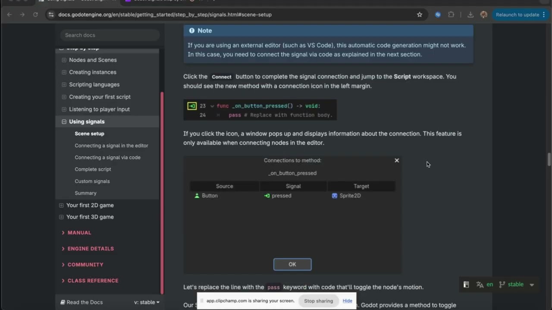The height and width of the screenshot is (310, 552).
Task: Click the connection icon beside line 23
Action: (192, 106)
